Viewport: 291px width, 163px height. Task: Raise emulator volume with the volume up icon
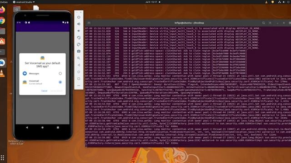[x=79, y=24]
